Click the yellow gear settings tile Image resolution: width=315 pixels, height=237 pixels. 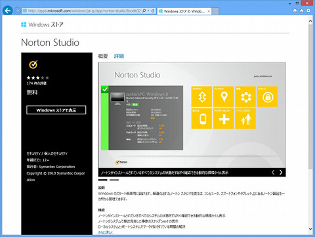tap(245, 97)
